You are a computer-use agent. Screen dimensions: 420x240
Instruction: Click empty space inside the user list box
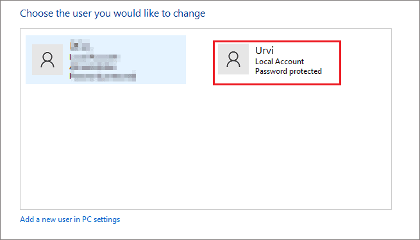(206, 148)
